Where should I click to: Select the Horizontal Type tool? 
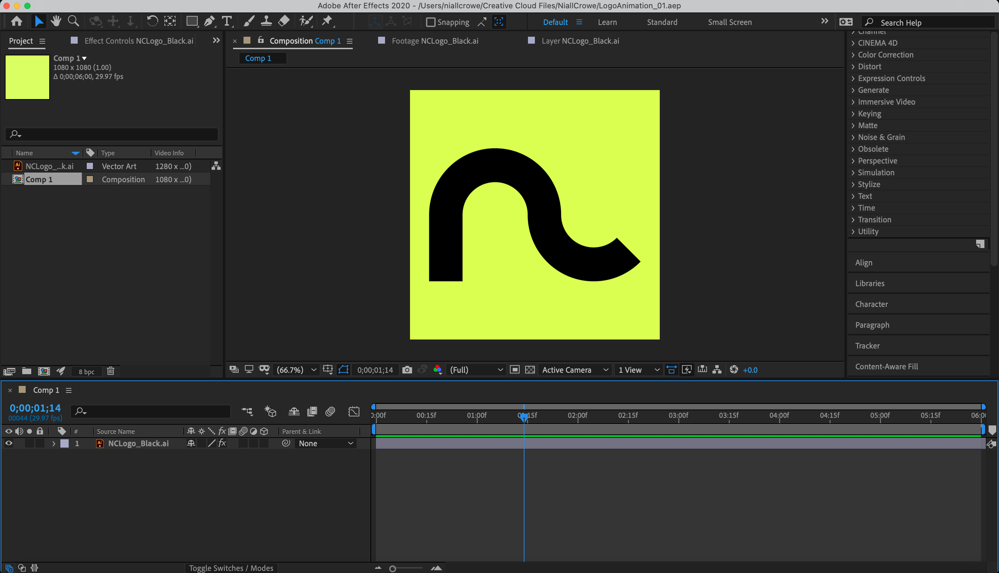click(227, 21)
